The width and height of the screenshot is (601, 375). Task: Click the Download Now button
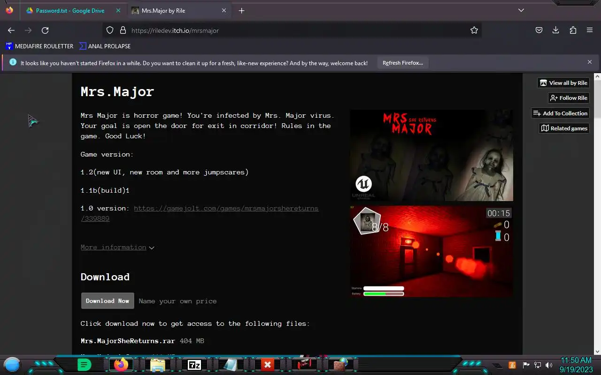coord(108,301)
